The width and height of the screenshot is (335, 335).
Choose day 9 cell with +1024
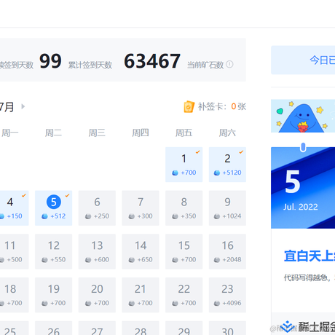[227, 208]
